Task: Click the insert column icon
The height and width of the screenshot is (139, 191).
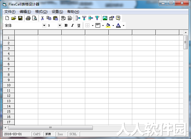Action: [x=84, y=18]
